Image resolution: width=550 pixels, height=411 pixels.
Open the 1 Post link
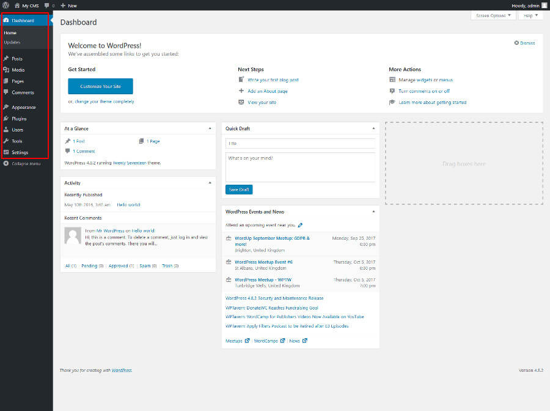[x=79, y=141]
